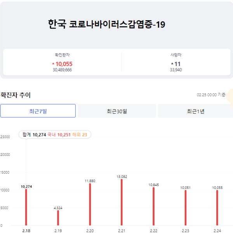Click the 2.21 date axis label
The height and width of the screenshot is (235, 233).
(122, 231)
